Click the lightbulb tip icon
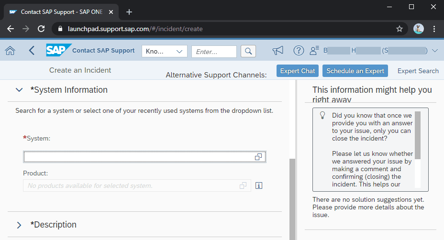The image size is (444, 240). [322, 115]
